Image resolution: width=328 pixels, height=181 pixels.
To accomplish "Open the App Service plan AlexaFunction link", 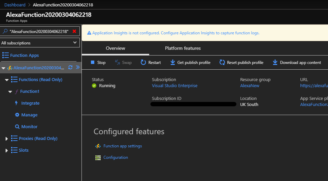I will (x=314, y=105).
